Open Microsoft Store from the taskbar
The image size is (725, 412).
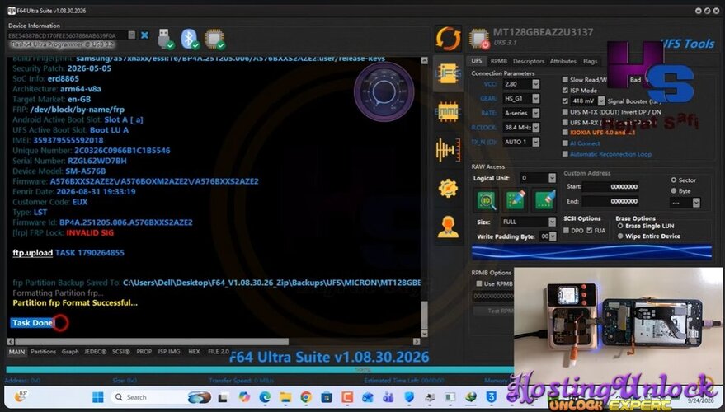pos(327,397)
